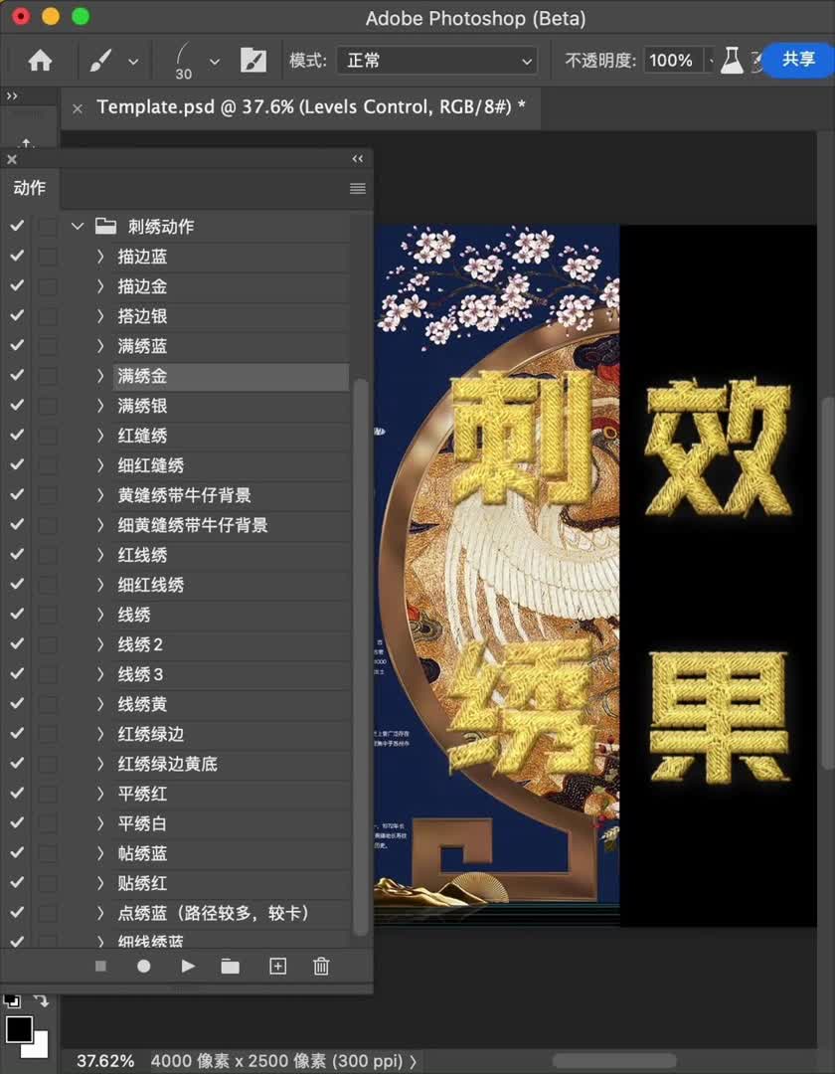Select the Brush tool icon in options bar

pos(100,61)
